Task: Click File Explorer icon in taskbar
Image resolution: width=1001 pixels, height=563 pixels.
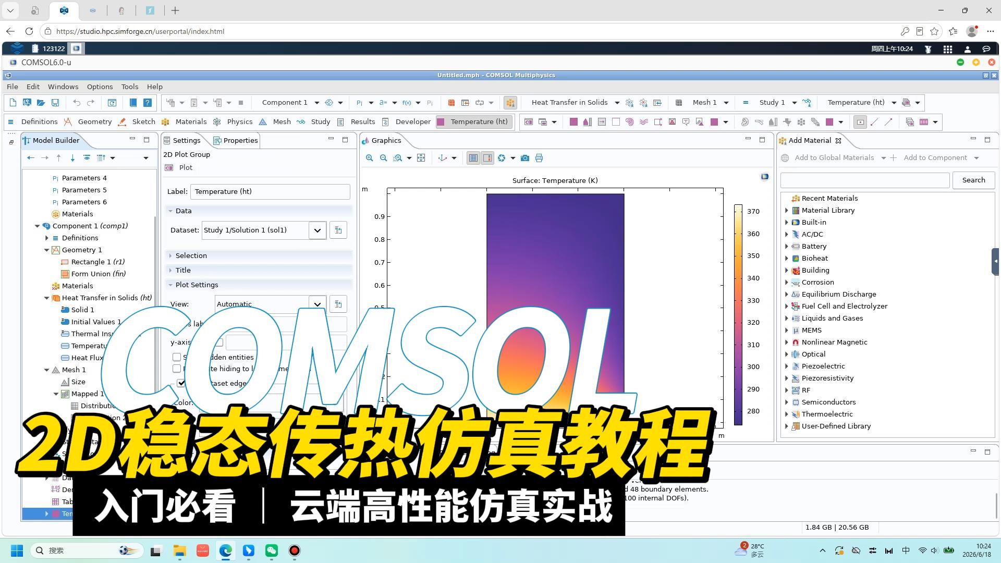Action: pyautogui.click(x=180, y=550)
